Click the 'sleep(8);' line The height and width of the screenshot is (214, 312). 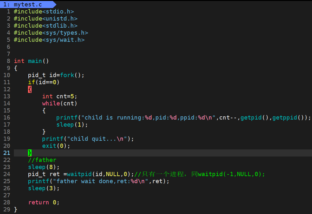point(44,167)
